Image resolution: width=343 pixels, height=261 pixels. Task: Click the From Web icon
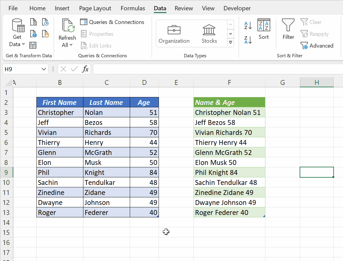tap(33, 34)
